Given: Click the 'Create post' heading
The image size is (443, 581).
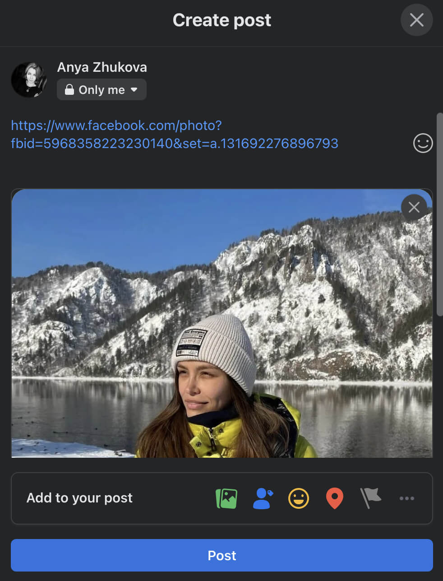Looking at the screenshot, I should coord(221,20).
